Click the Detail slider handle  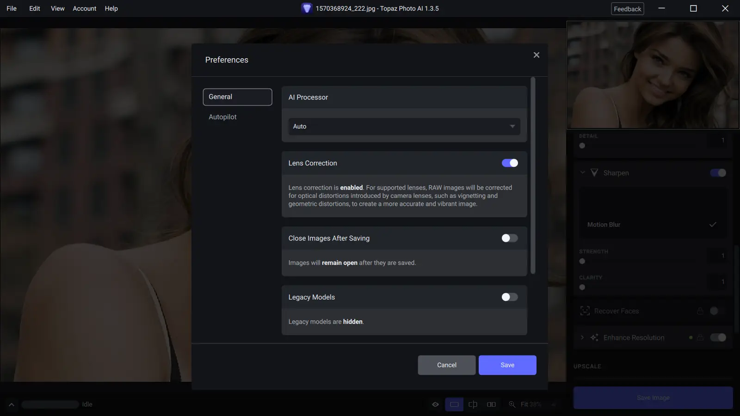[x=582, y=146]
